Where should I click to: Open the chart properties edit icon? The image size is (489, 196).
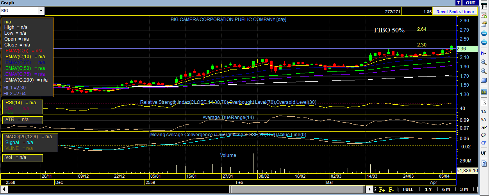[x=484, y=24]
